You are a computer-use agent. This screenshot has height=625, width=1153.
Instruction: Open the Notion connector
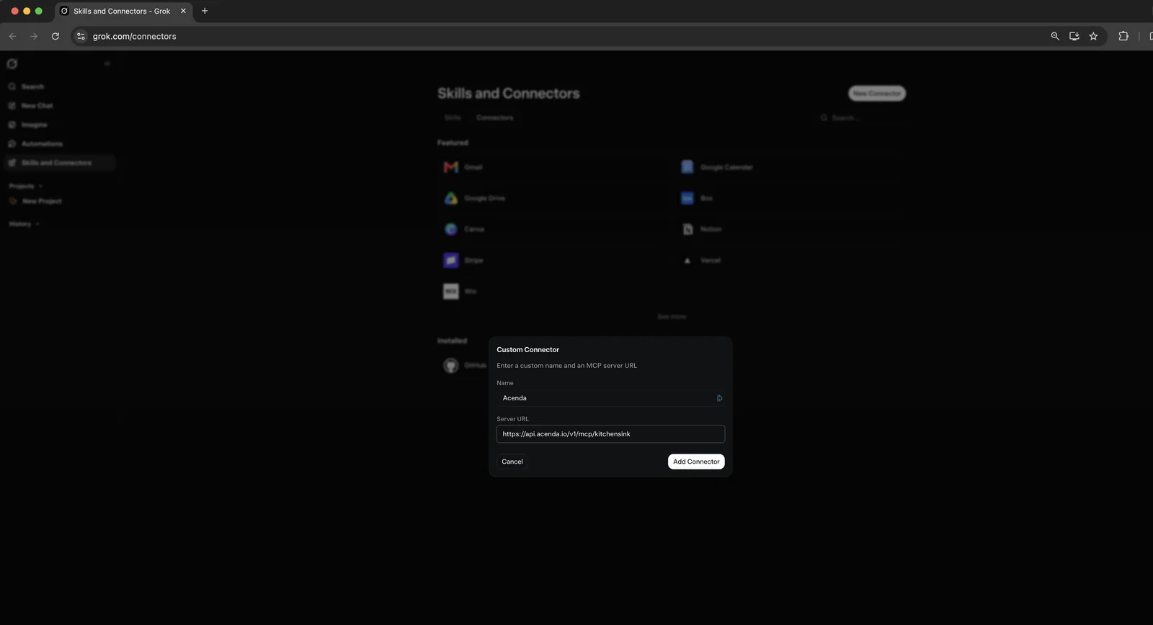pyautogui.click(x=791, y=229)
